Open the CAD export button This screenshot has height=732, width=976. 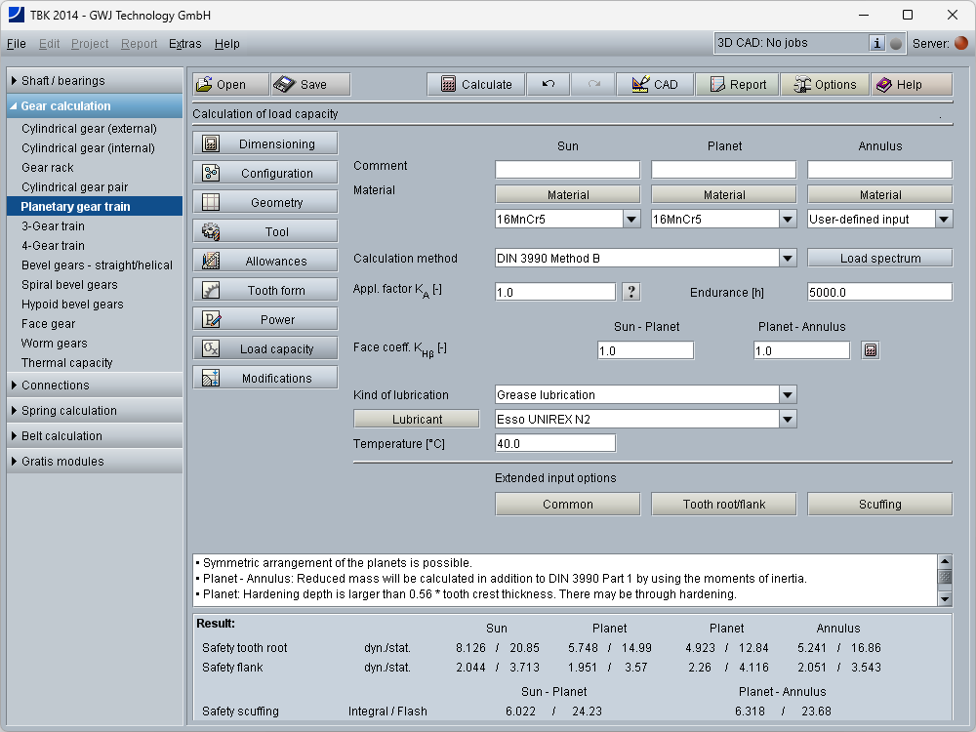click(654, 85)
